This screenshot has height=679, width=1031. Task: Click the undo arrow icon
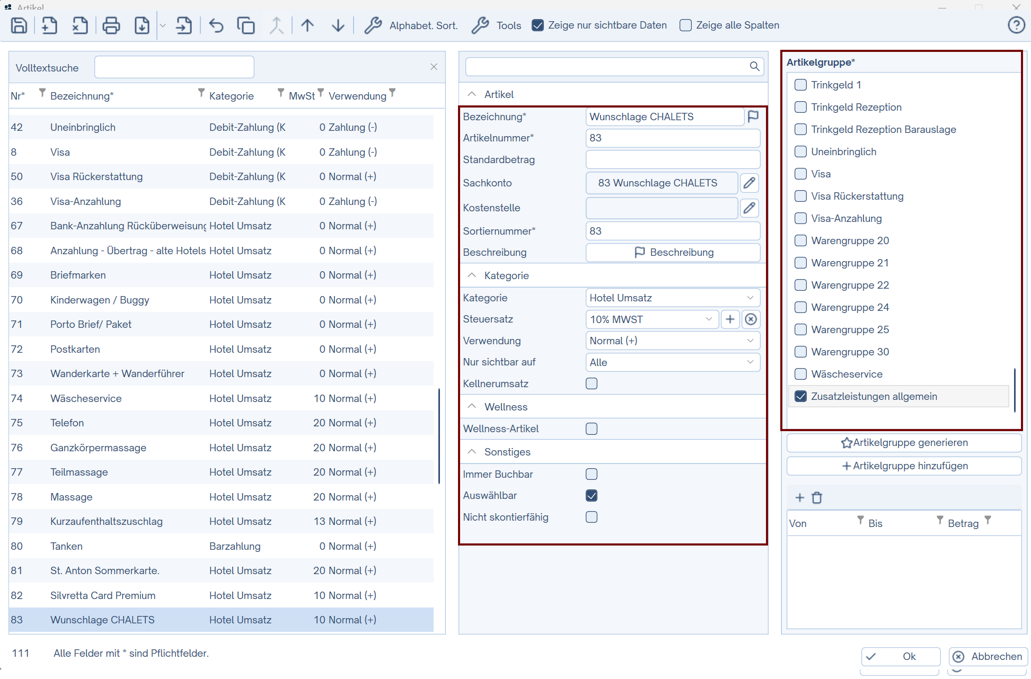point(216,25)
